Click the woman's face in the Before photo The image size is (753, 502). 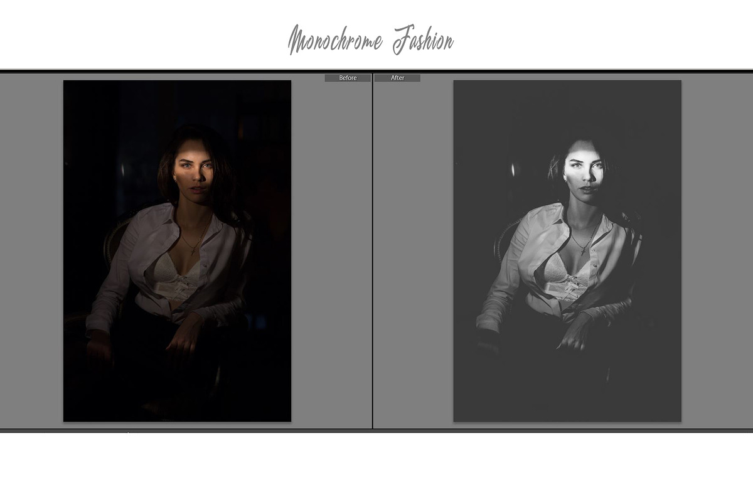point(193,174)
